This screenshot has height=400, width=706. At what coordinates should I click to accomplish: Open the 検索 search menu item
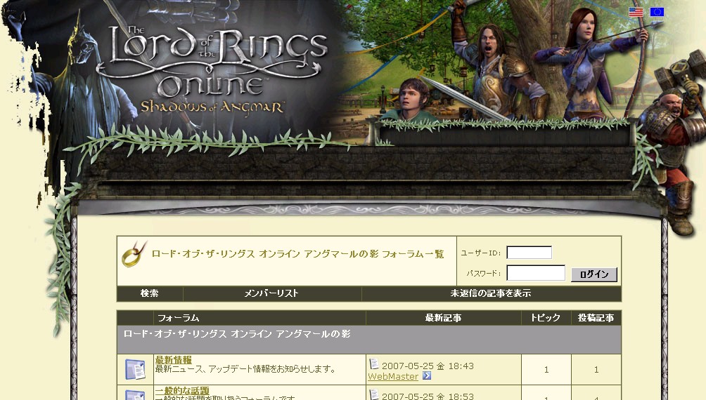point(150,293)
